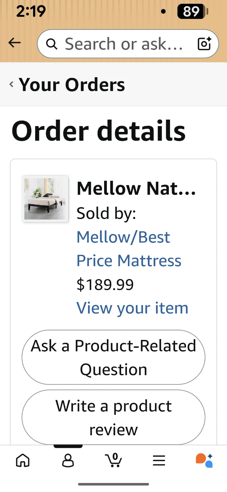Open the hamburger menu tab
Image resolution: width=227 pixels, height=492 pixels.
(159, 460)
